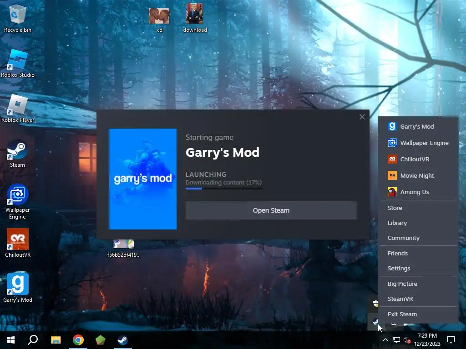This screenshot has height=349, width=466.
Task: Launch Among Us from Steam tray menu
Action: 418,192
